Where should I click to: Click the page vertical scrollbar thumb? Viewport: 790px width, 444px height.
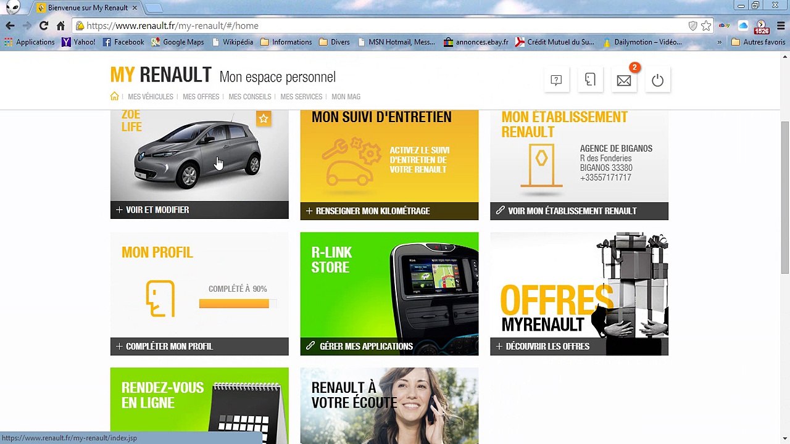[x=784, y=197]
